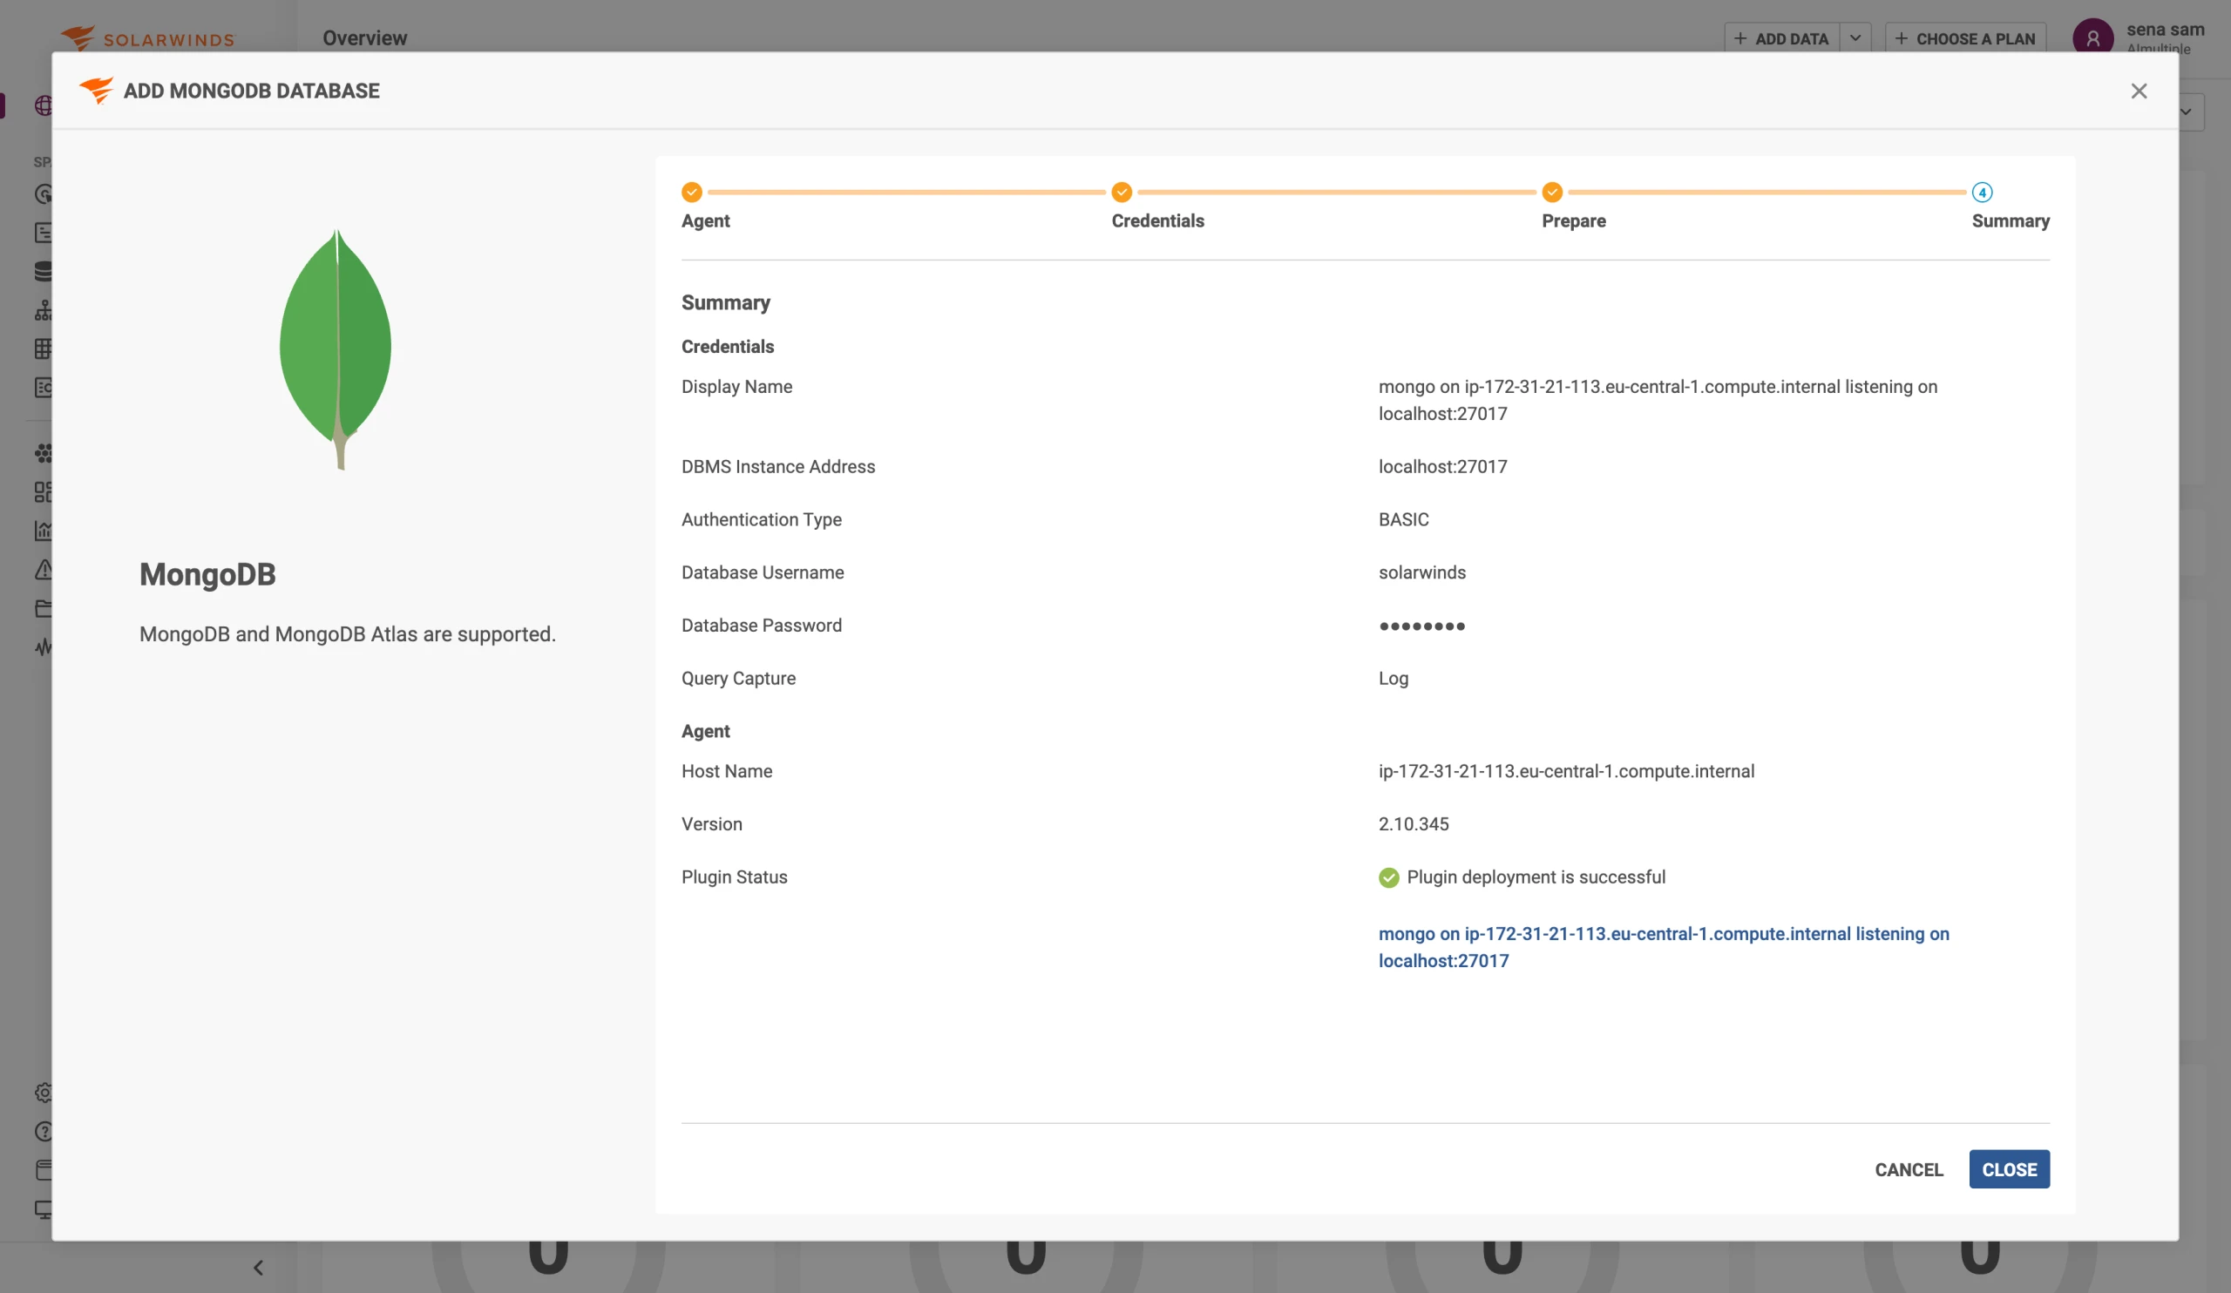The height and width of the screenshot is (1293, 2231).
Task: Click the Agent section subheading
Action: pyautogui.click(x=705, y=732)
